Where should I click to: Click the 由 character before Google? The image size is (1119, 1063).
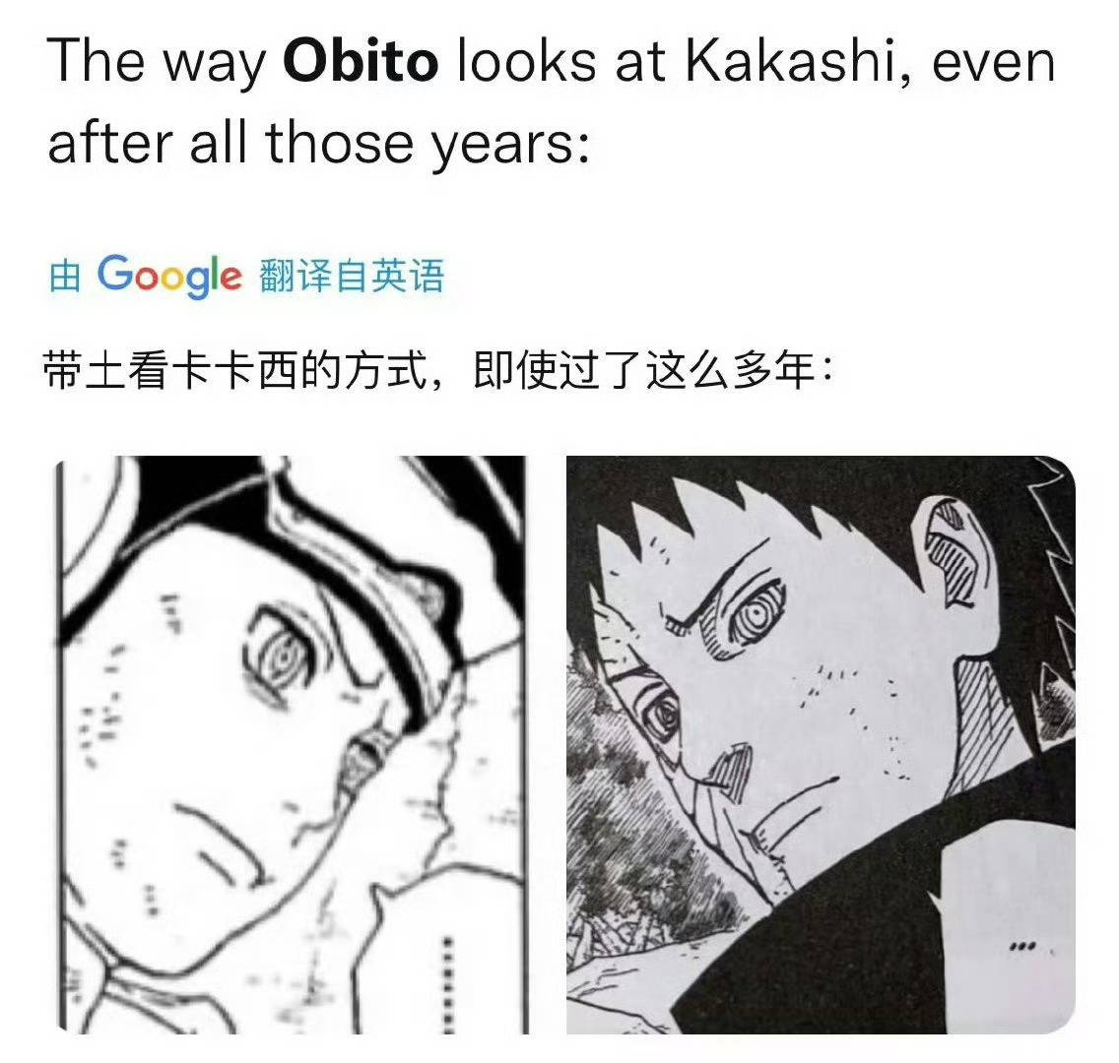(x=64, y=276)
